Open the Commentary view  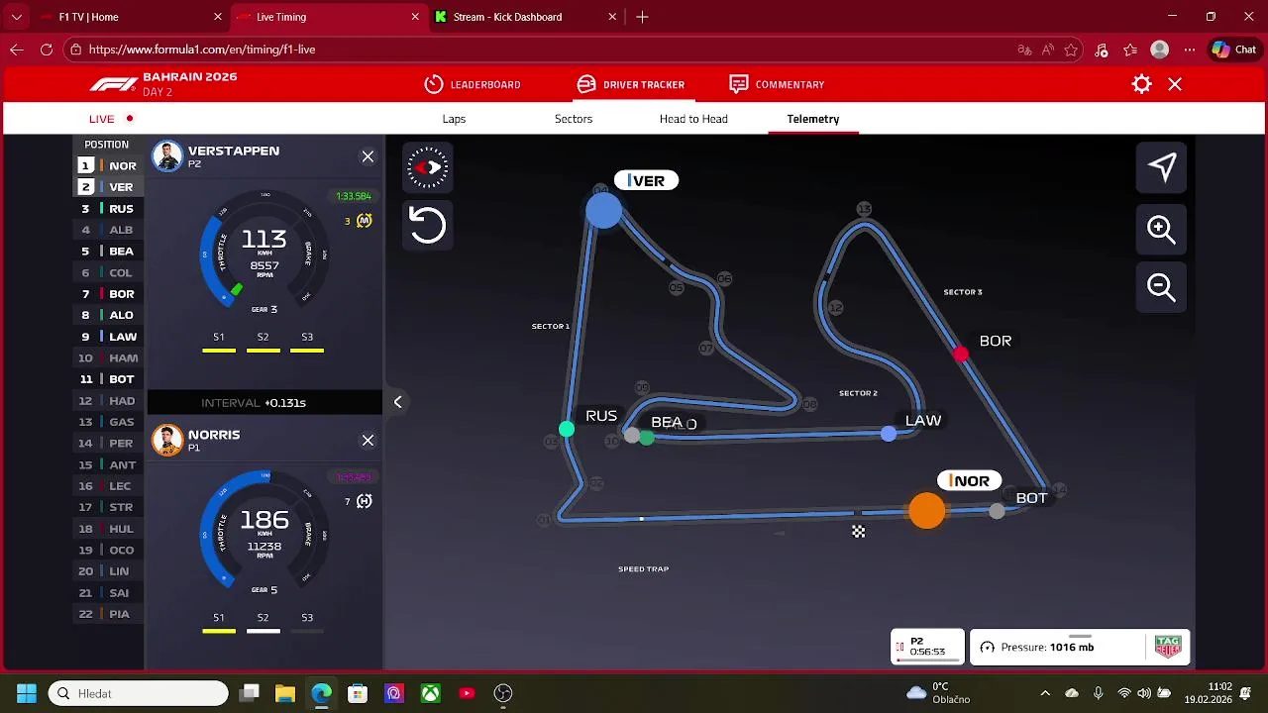click(777, 84)
